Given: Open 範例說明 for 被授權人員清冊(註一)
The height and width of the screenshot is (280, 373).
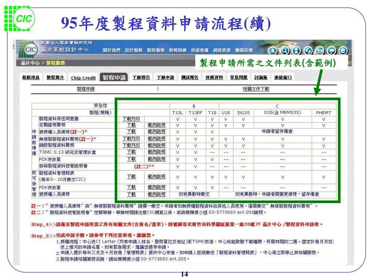Looking at the screenshot, I should pos(156,131).
